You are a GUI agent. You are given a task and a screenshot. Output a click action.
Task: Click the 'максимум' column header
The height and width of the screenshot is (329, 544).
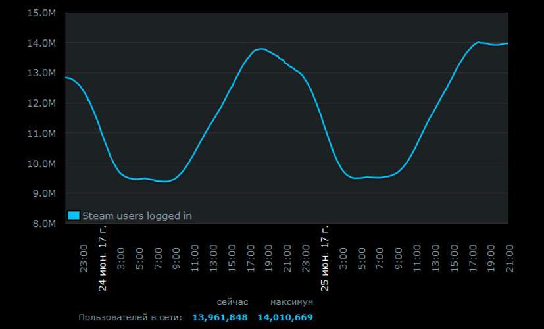click(x=291, y=302)
